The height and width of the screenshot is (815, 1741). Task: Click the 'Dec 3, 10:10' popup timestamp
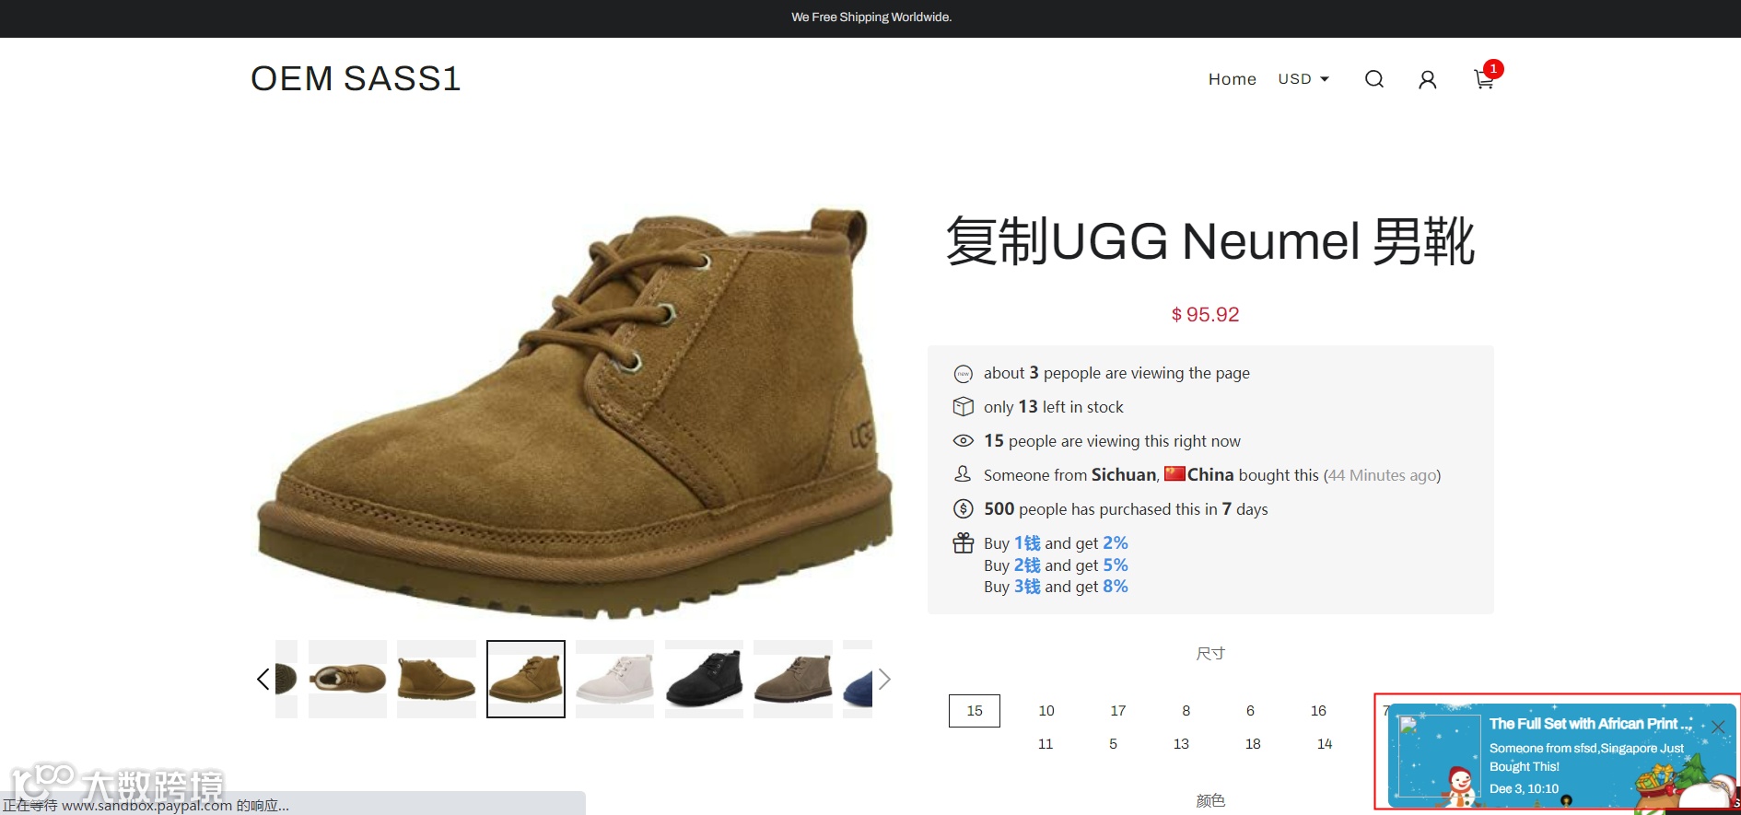(x=1525, y=789)
